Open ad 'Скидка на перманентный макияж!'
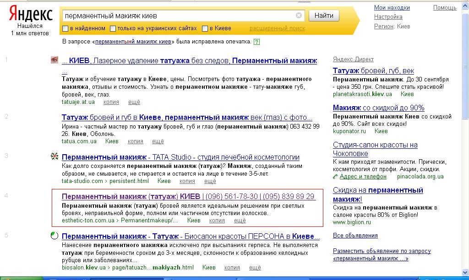 click(x=378, y=194)
